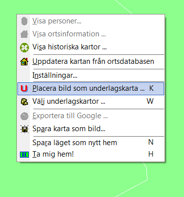The image size is (184, 197).
Task: Click the red U underlagskarta icon
Action: pos(24,88)
